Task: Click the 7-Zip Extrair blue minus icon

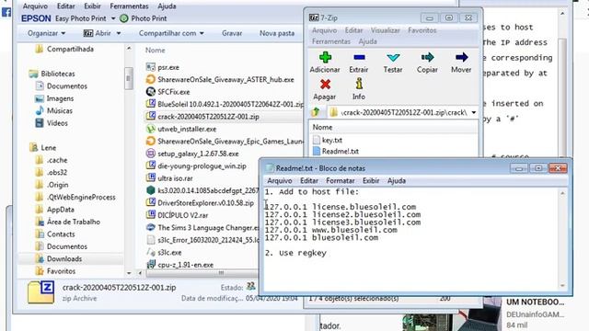Action: (359, 57)
